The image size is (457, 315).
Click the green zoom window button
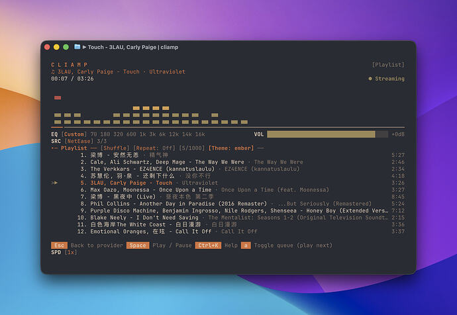click(x=66, y=47)
